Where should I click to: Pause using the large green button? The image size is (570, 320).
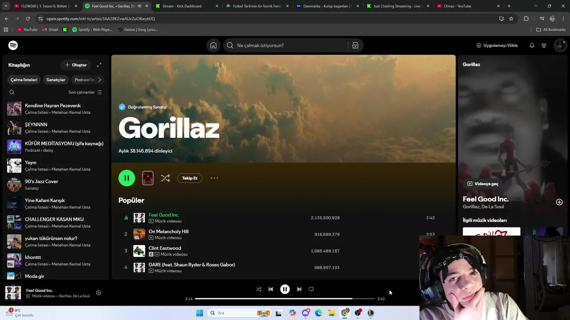tap(127, 178)
